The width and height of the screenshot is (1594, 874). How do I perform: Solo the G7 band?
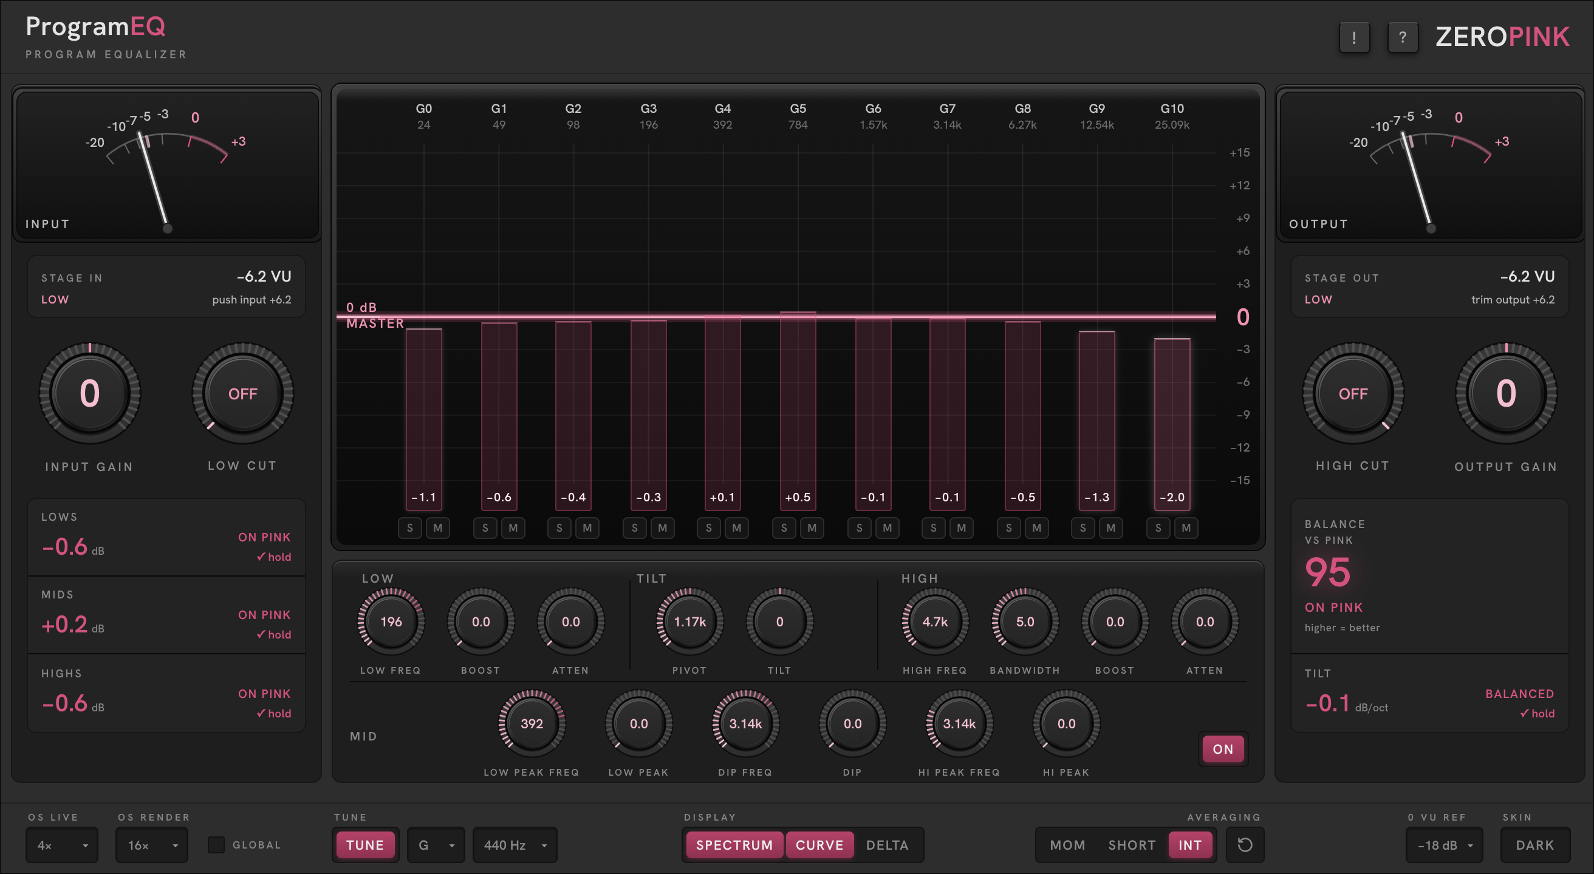[933, 528]
